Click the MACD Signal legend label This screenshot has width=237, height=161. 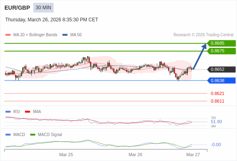pos(50,135)
